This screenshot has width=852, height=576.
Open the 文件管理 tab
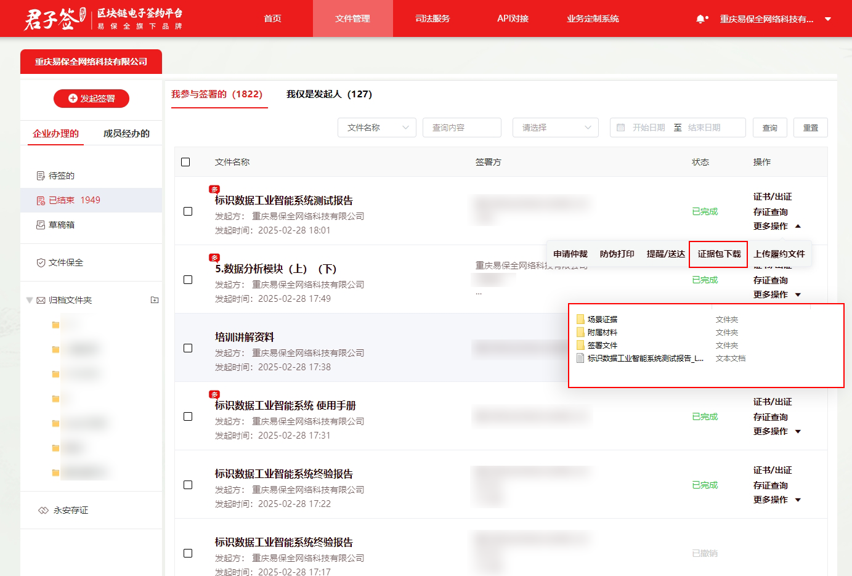point(352,18)
